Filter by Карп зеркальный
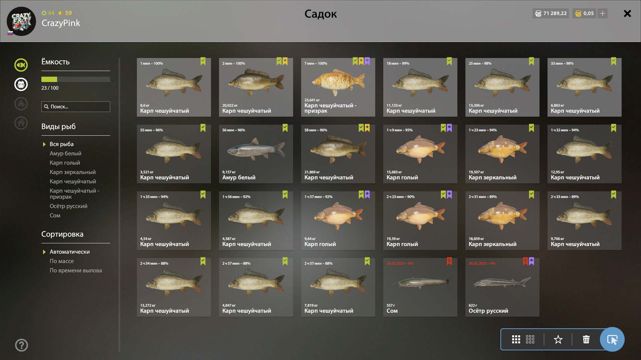This screenshot has width=641, height=360. [73, 172]
